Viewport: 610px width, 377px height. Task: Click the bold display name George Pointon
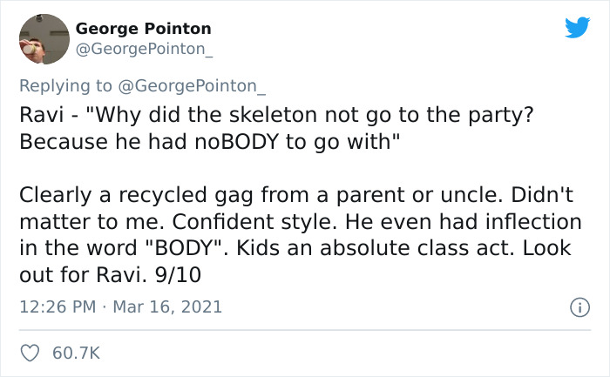tap(143, 29)
